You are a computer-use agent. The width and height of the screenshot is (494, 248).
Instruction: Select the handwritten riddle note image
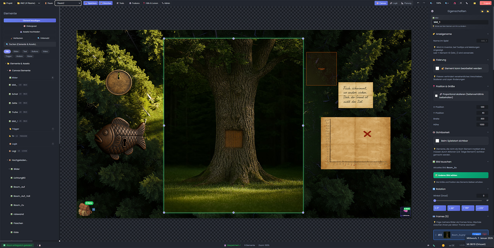pos(356,95)
